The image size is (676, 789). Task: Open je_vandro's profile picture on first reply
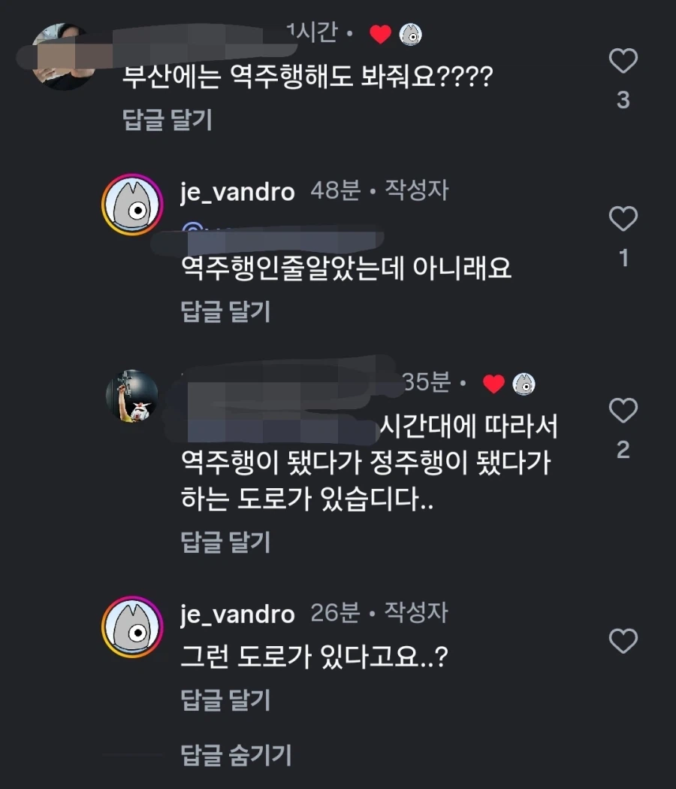[131, 202]
